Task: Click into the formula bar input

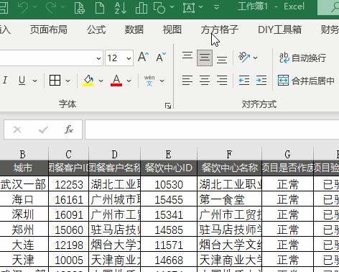Action: click(212, 130)
